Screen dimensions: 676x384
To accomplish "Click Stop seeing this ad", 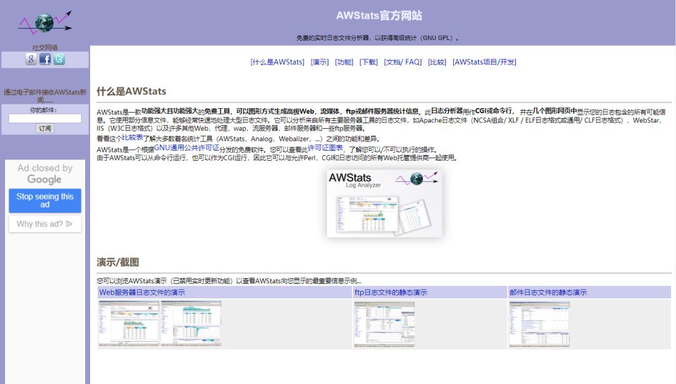I will 44,201.
